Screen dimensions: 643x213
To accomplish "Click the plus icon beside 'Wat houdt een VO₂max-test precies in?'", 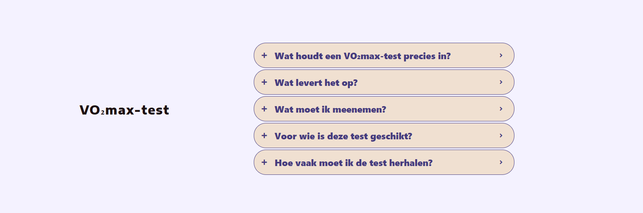I will [x=264, y=55].
